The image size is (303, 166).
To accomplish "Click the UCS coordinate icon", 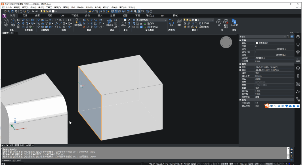I will point(123,22).
